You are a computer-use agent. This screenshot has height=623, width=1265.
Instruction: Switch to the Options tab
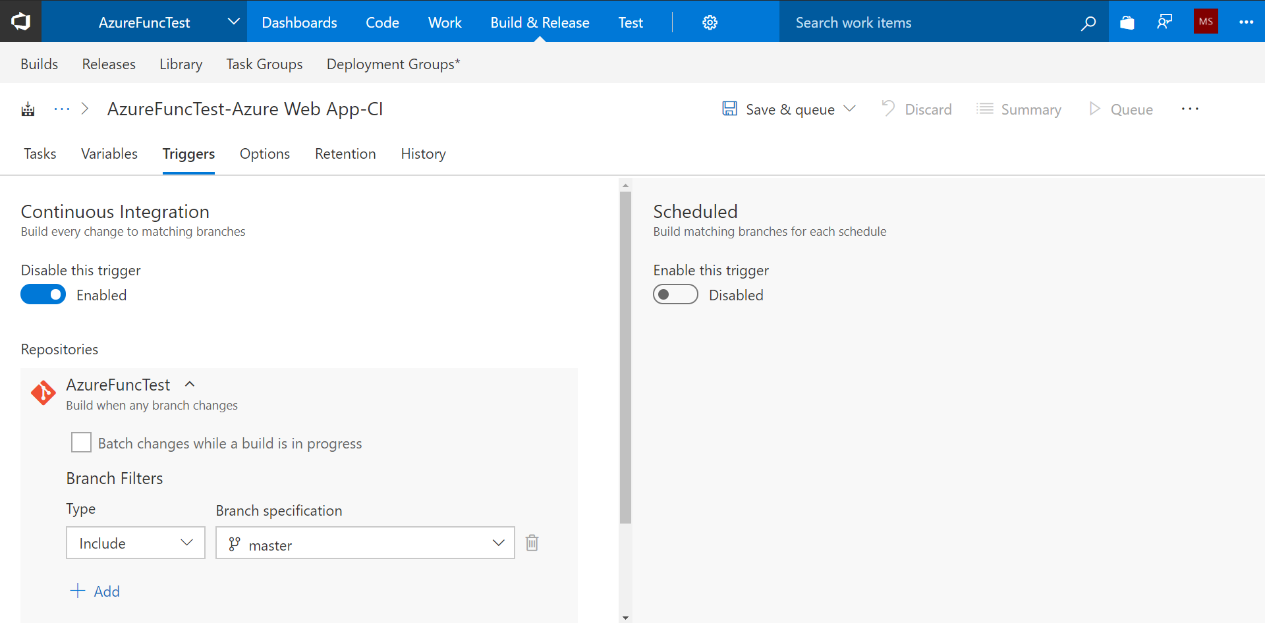[x=265, y=153]
